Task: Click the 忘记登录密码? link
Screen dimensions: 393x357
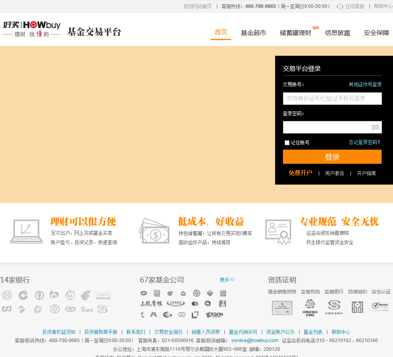Action: click(x=365, y=142)
